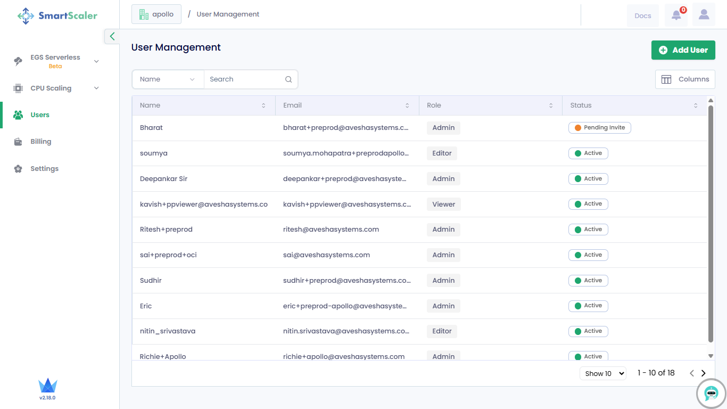727x409 pixels.
Task: Collapse the sidebar with the arrow icon
Action: point(112,36)
